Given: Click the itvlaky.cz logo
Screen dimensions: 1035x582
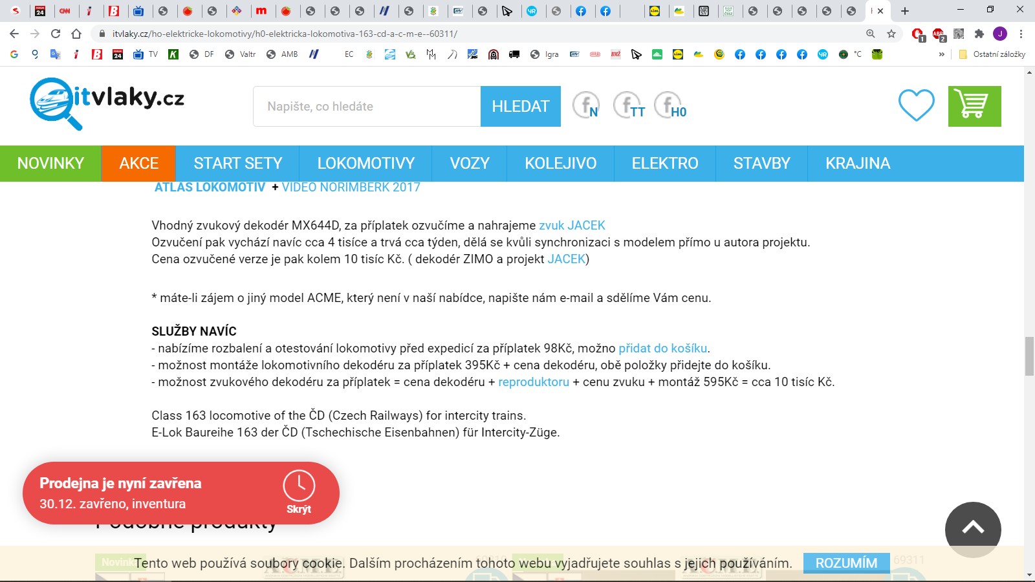Looking at the screenshot, I should 107,103.
